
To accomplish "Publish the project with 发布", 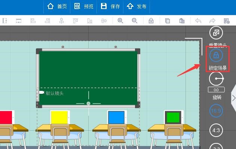I will [x=137, y=6].
